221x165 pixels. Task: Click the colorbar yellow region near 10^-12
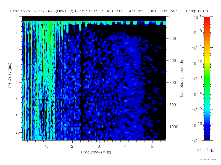(x=207, y=61)
